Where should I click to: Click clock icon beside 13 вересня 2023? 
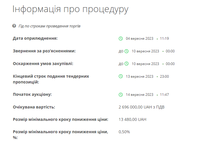pos(121,76)
